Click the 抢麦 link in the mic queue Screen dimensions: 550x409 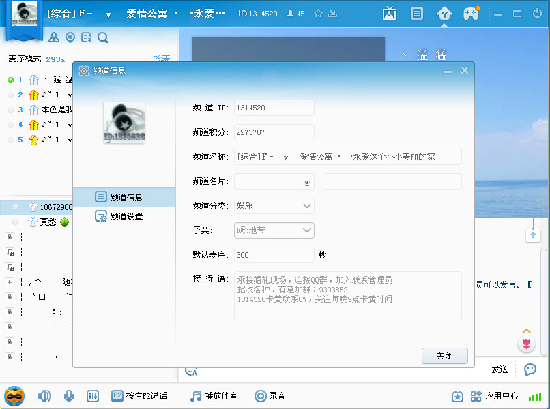click(162, 58)
